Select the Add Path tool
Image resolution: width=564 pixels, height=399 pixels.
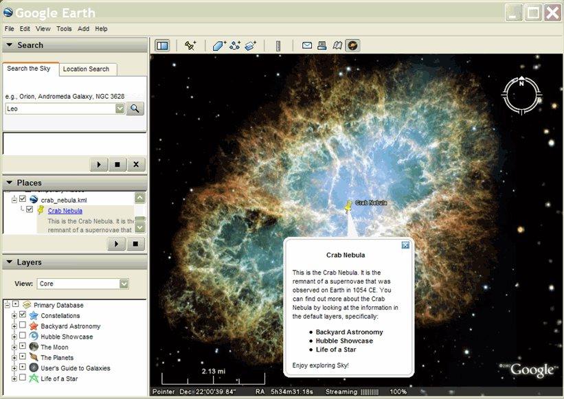click(x=234, y=45)
